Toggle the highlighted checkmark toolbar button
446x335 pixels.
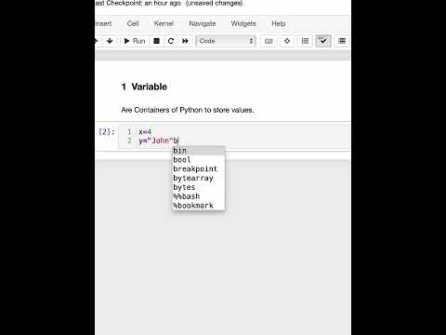pos(323,41)
